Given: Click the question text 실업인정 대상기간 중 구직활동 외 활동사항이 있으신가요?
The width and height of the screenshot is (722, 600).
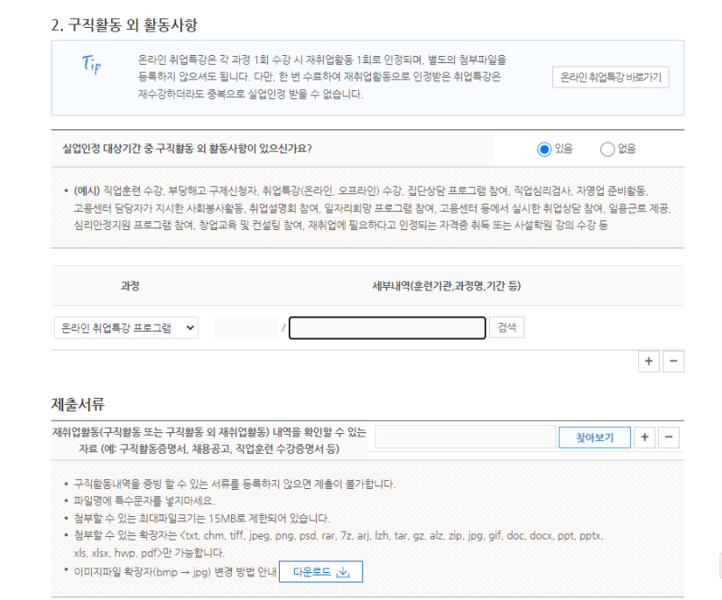Looking at the screenshot, I should (187, 149).
